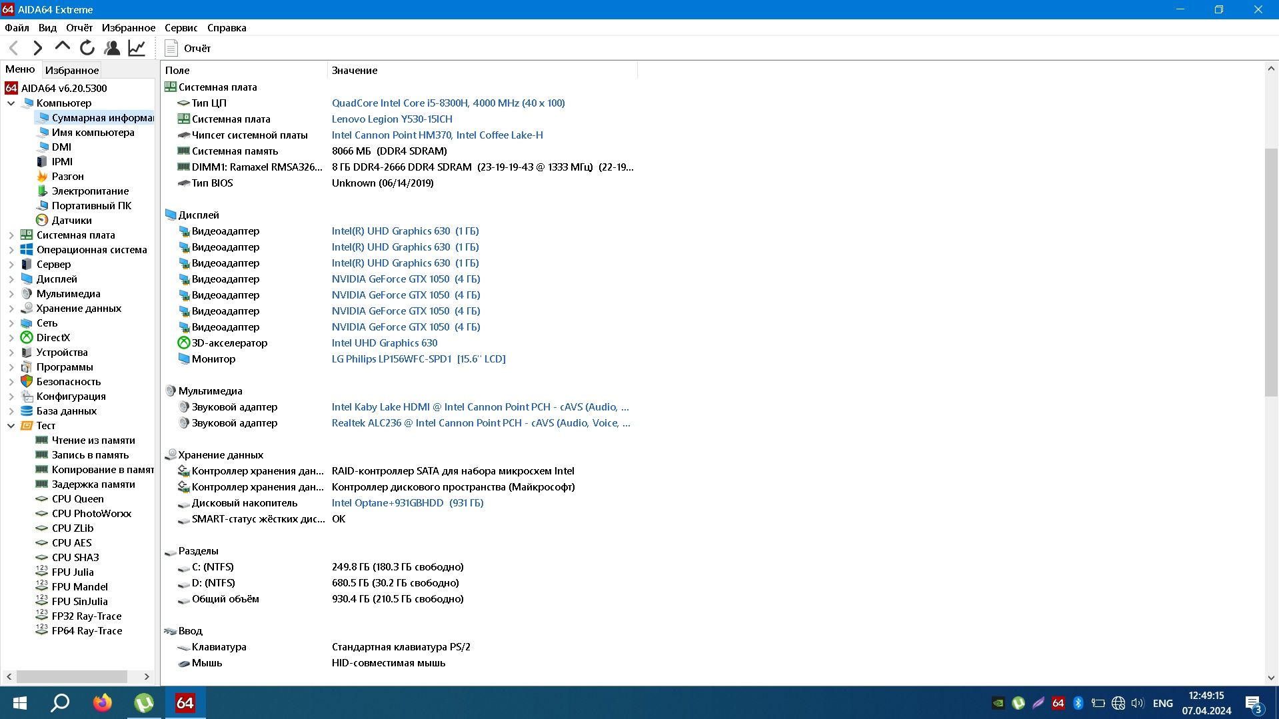Select FP64 Ray-Trace benchmark icon
The width and height of the screenshot is (1279, 719).
[x=42, y=630]
